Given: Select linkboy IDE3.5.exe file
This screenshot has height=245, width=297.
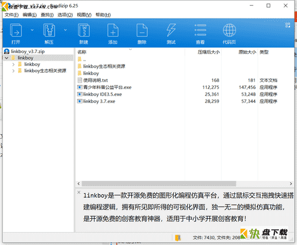Looking at the screenshot, I should 102,94.
